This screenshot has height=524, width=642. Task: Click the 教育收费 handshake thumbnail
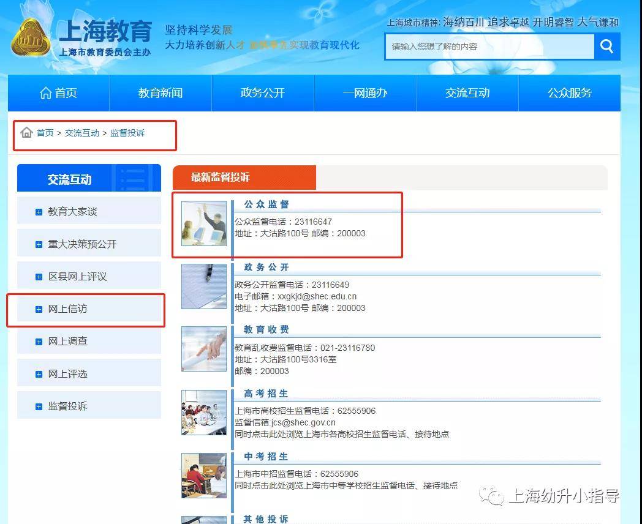[204, 349]
